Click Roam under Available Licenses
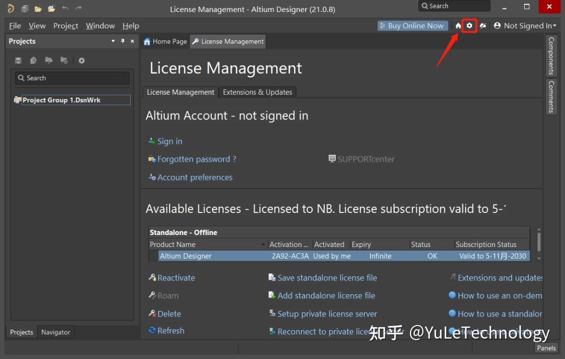 click(167, 295)
